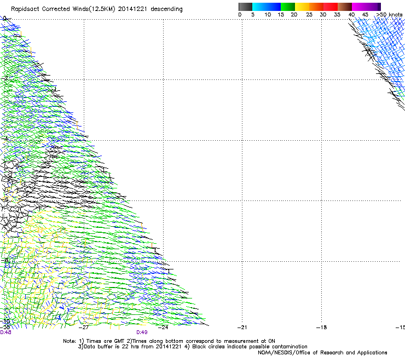This screenshot has height=356, width=405.
Task: Click the cyan-blue 5-15 knots legend swatch
Action: coord(267,7)
